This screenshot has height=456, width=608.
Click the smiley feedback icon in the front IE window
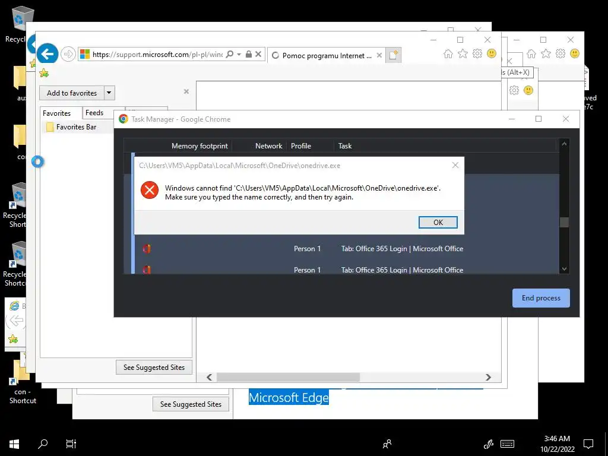pyautogui.click(x=491, y=53)
